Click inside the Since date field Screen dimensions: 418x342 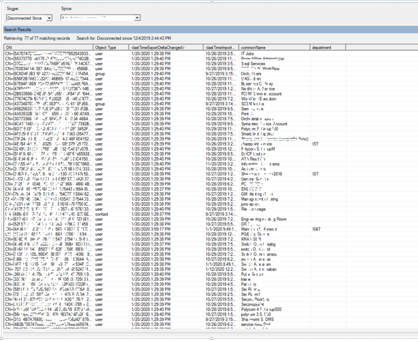click(x=97, y=18)
